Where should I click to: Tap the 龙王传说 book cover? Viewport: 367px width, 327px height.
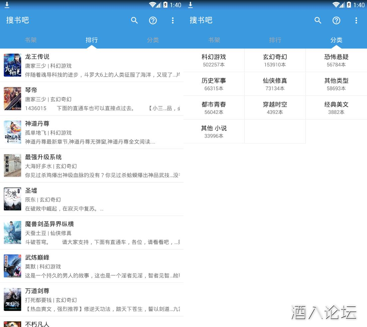[x=12, y=65]
